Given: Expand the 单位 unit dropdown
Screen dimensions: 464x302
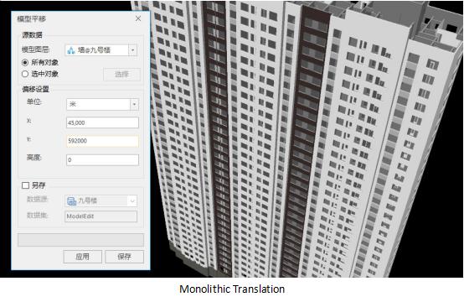Looking at the screenshot, I should point(134,104).
